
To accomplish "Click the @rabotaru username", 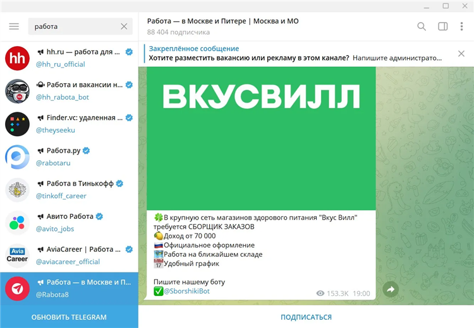I will [53, 163].
